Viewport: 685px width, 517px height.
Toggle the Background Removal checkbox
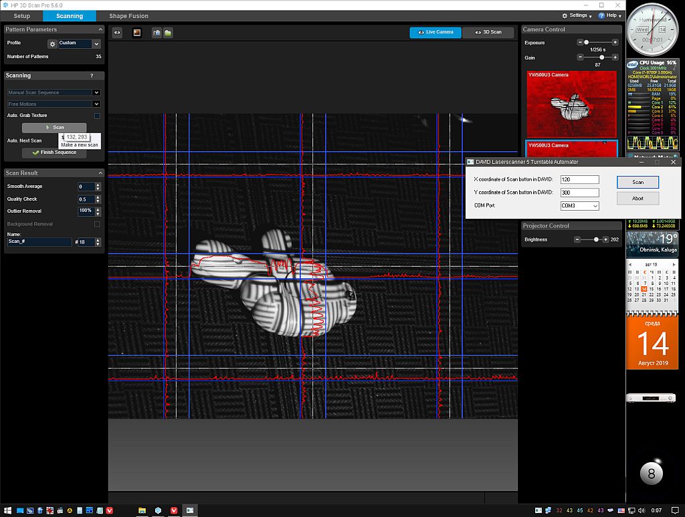pos(97,224)
